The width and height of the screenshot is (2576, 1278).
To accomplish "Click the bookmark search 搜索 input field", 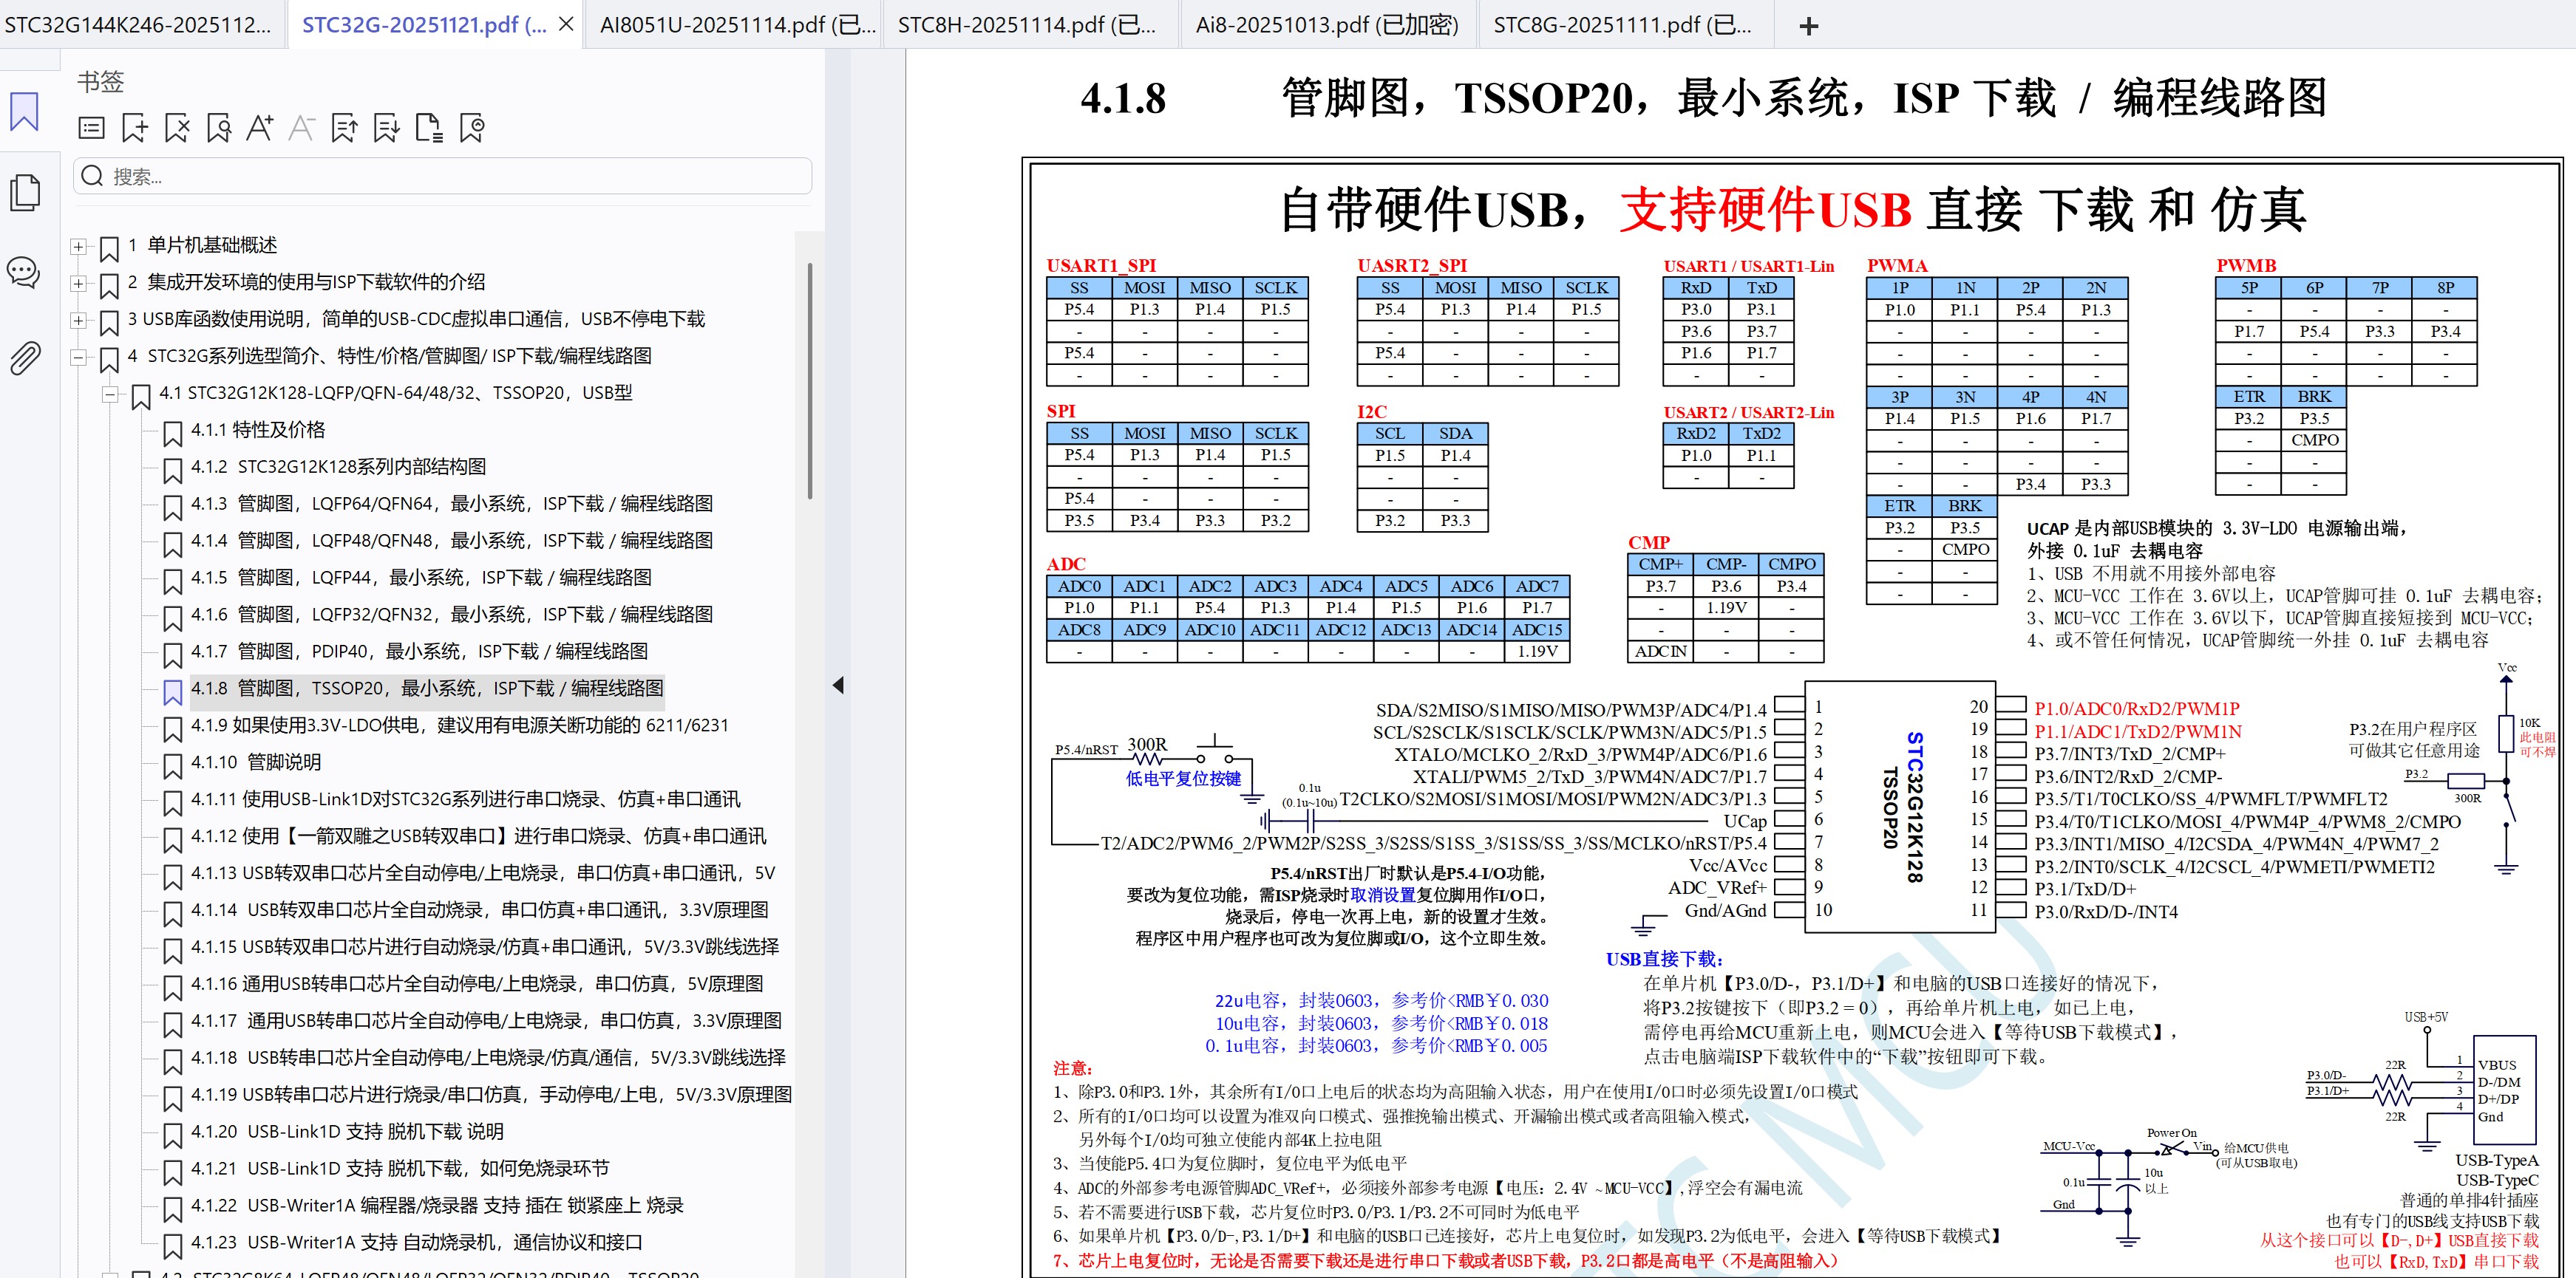I will 440,176.
